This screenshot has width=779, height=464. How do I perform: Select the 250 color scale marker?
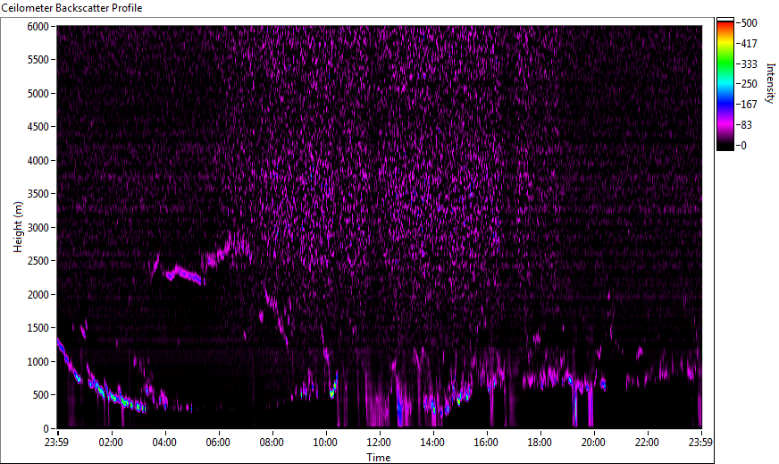[x=749, y=84]
